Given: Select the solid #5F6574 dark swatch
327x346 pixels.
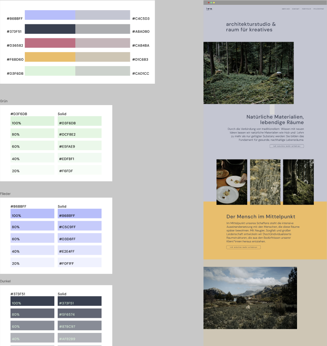Looking at the screenshot, I should pos(80,313).
